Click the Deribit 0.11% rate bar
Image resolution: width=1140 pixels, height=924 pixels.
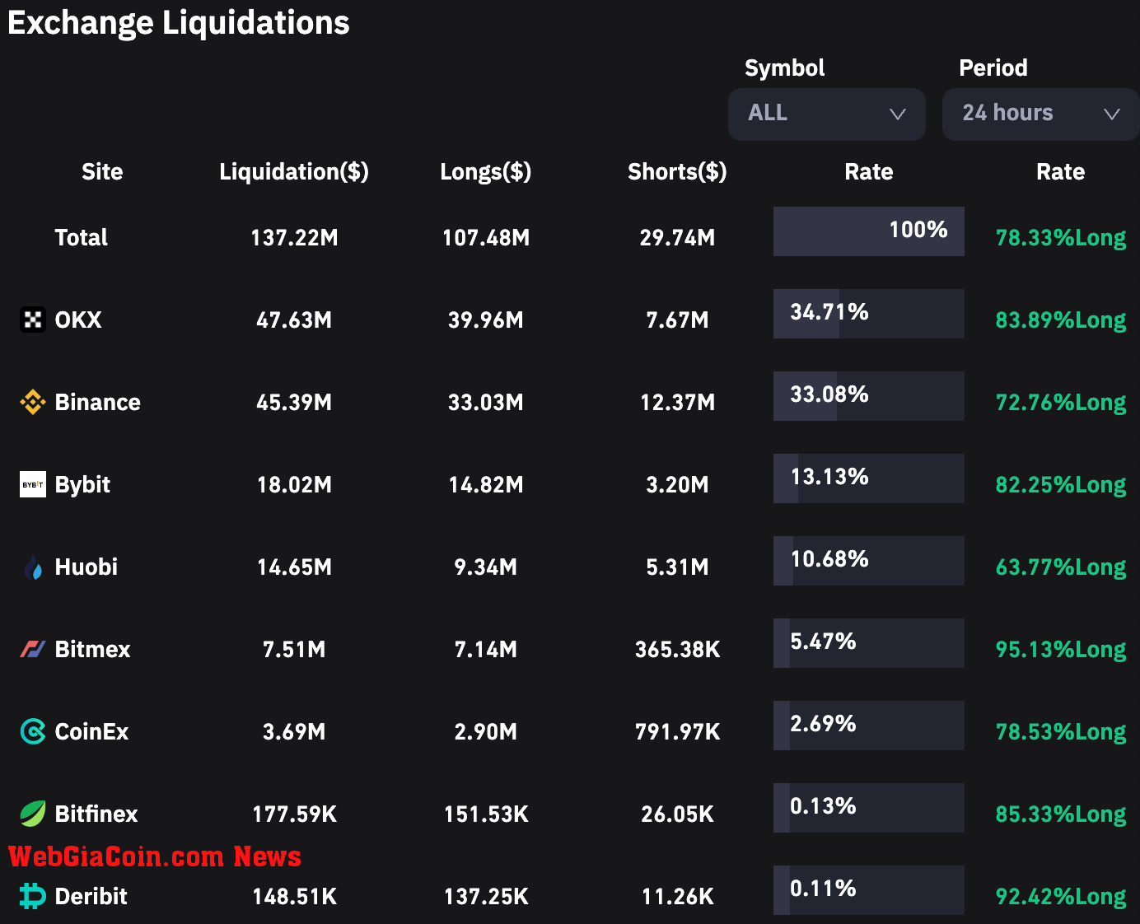pos(869,890)
